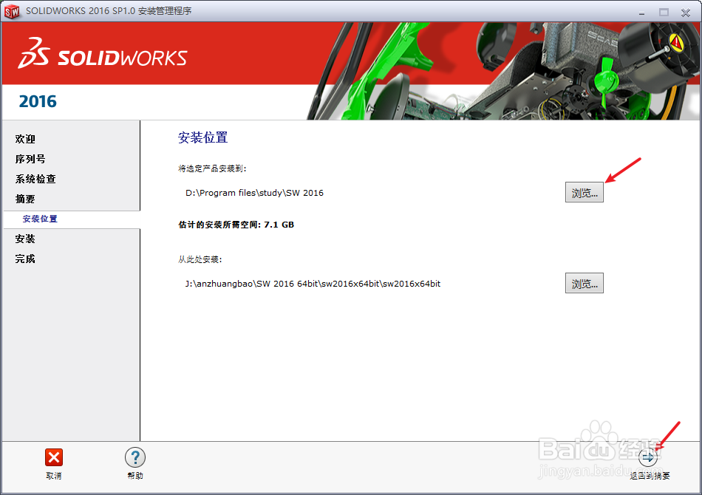Click the SolidWorks SW title bar icon

pyautogui.click(x=12, y=11)
